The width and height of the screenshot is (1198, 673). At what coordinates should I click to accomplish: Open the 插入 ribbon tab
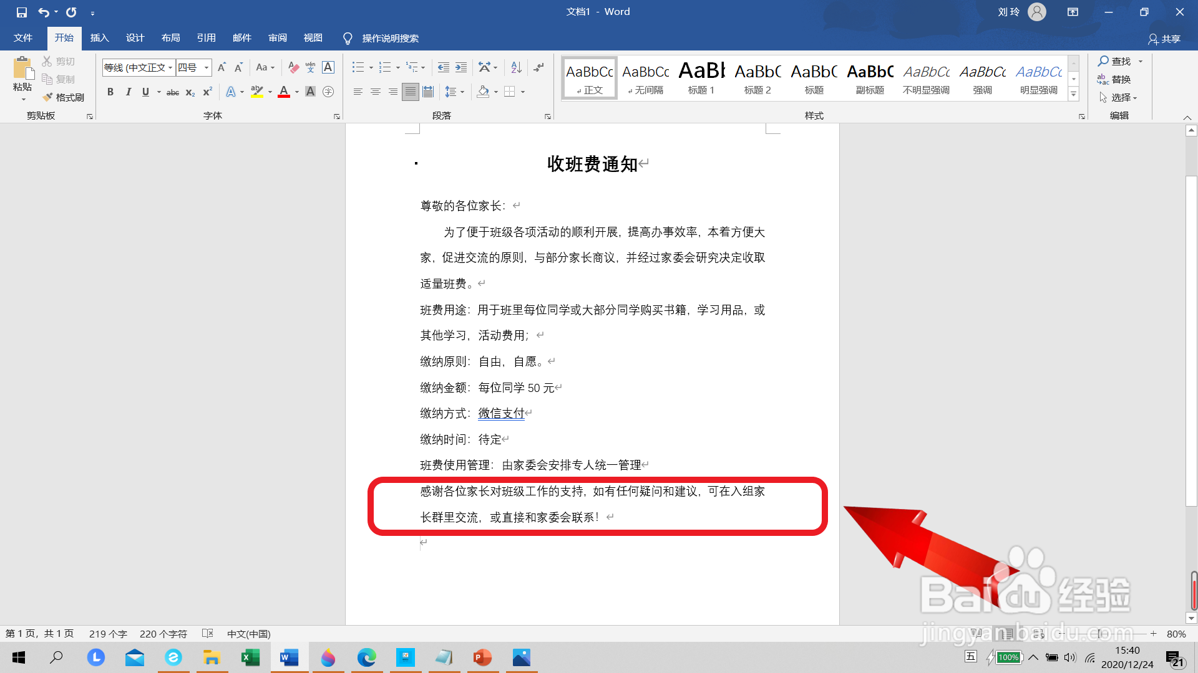99,38
